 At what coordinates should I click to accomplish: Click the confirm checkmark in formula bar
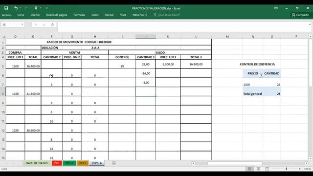click(44, 24)
